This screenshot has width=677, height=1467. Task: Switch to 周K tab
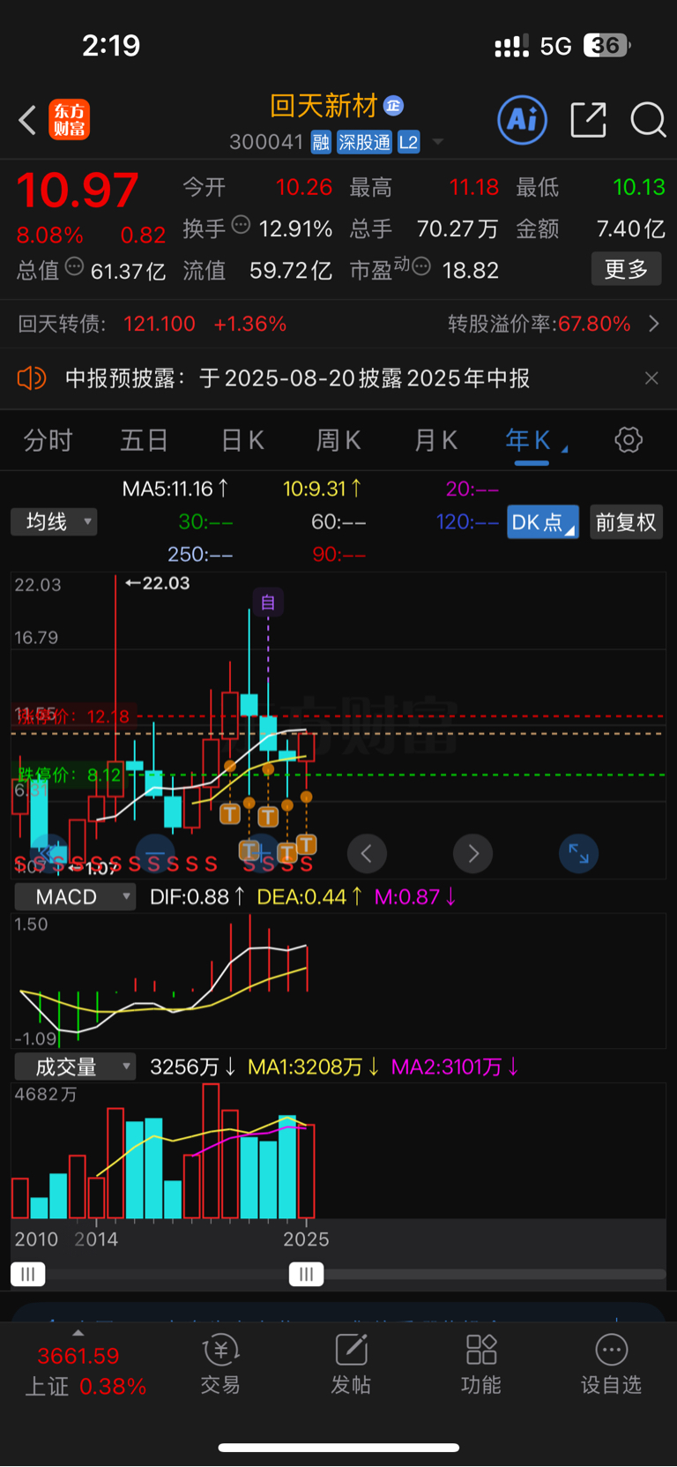pyautogui.click(x=338, y=440)
